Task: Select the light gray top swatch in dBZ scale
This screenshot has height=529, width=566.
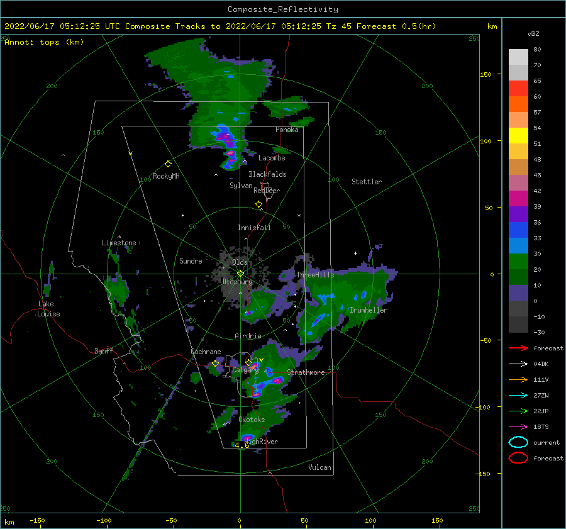Action: tap(518, 57)
